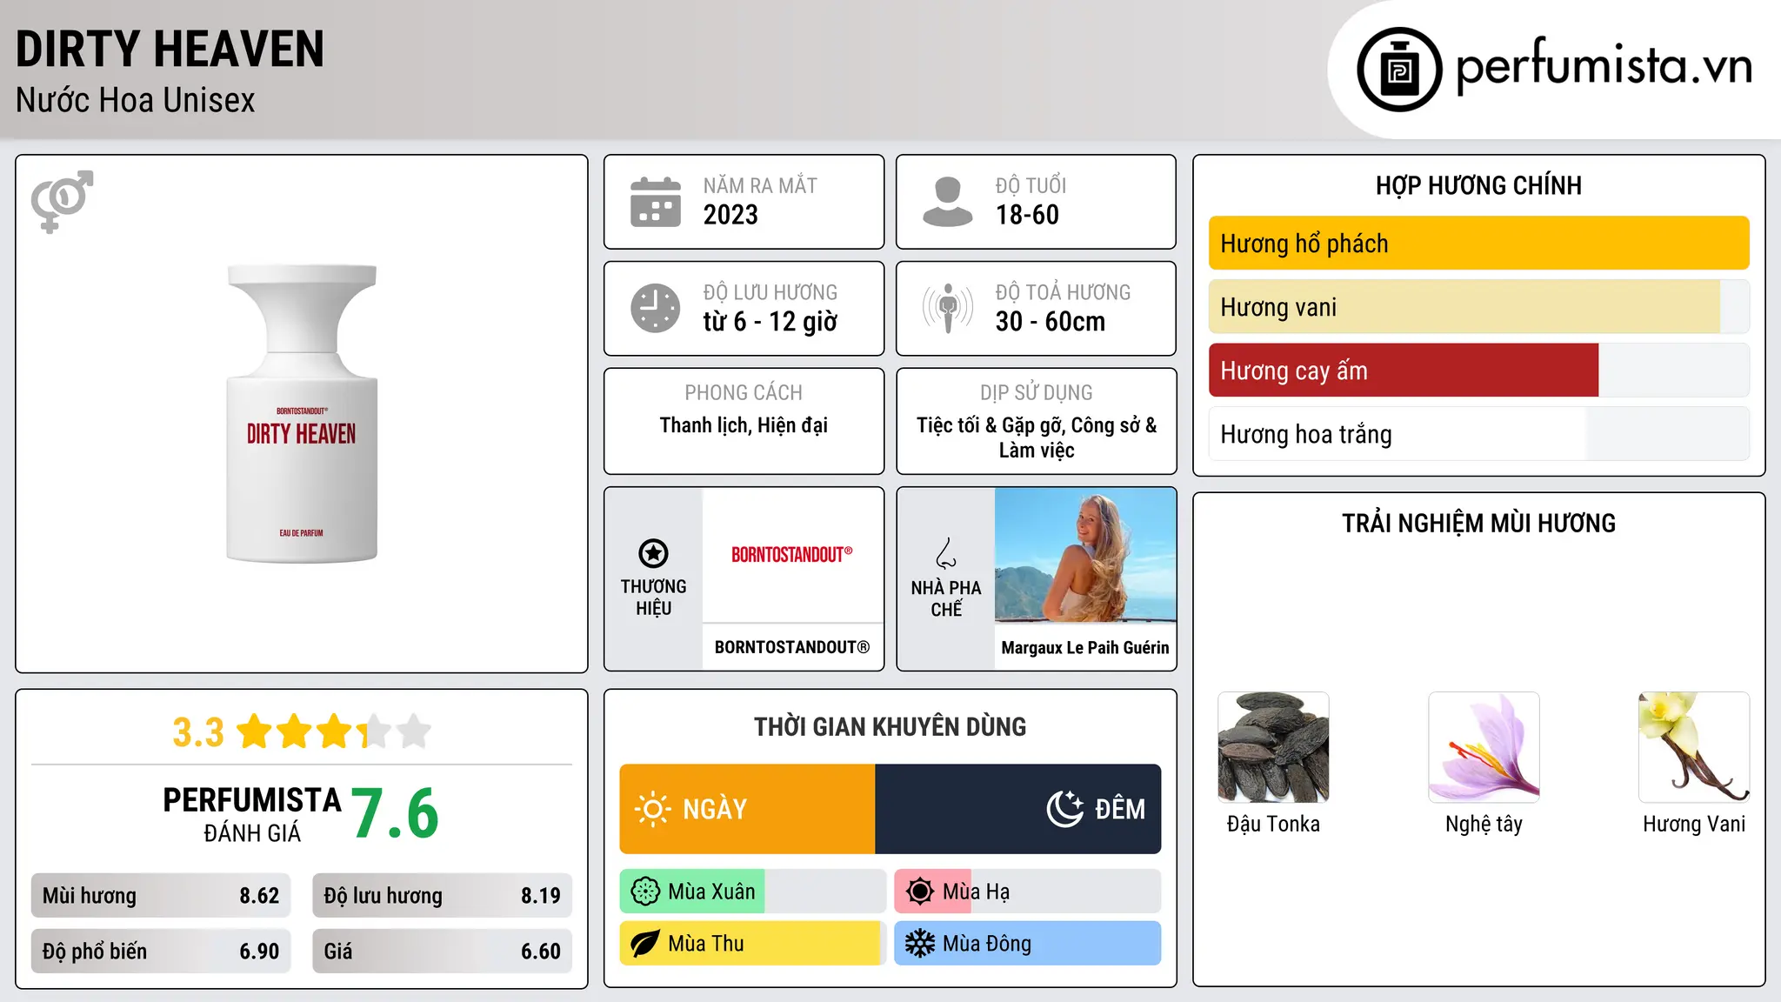Screen dimensions: 1781x1002
Task: Click the TRẢI NGHIỆM MÙI HƯƠNG heading
Action: (x=1478, y=524)
